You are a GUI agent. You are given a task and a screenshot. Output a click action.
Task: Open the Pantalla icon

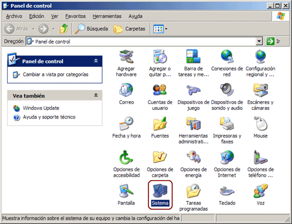(x=126, y=191)
